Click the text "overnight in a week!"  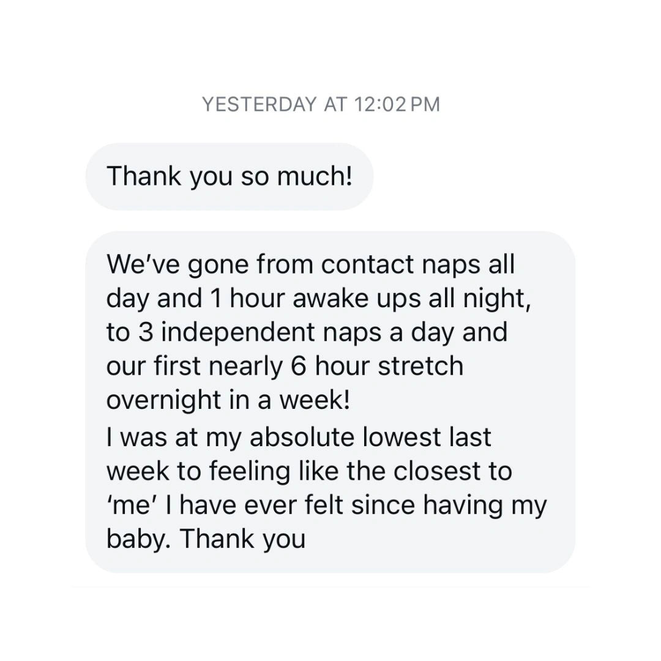pos(228,400)
